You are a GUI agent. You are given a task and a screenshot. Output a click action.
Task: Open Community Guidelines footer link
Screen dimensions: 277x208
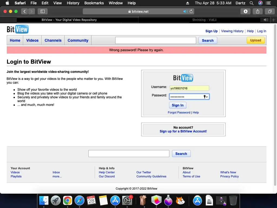[x=151, y=176]
